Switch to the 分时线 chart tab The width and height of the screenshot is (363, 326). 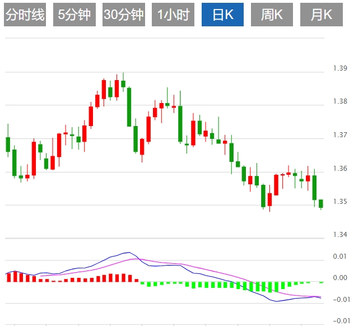click(x=25, y=15)
